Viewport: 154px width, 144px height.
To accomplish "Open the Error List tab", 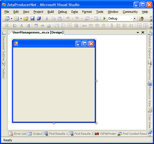I will coord(18,134).
